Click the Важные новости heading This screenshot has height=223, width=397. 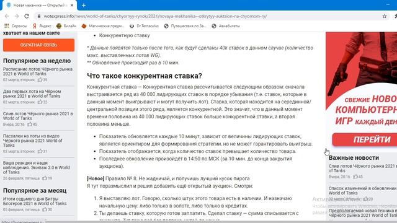click(354, 157)
